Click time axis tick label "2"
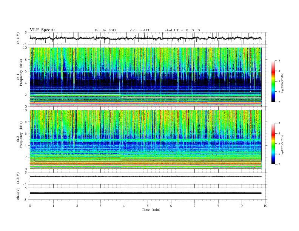The width and height of the screenshot is (299, 231). (x=77, y=206)
